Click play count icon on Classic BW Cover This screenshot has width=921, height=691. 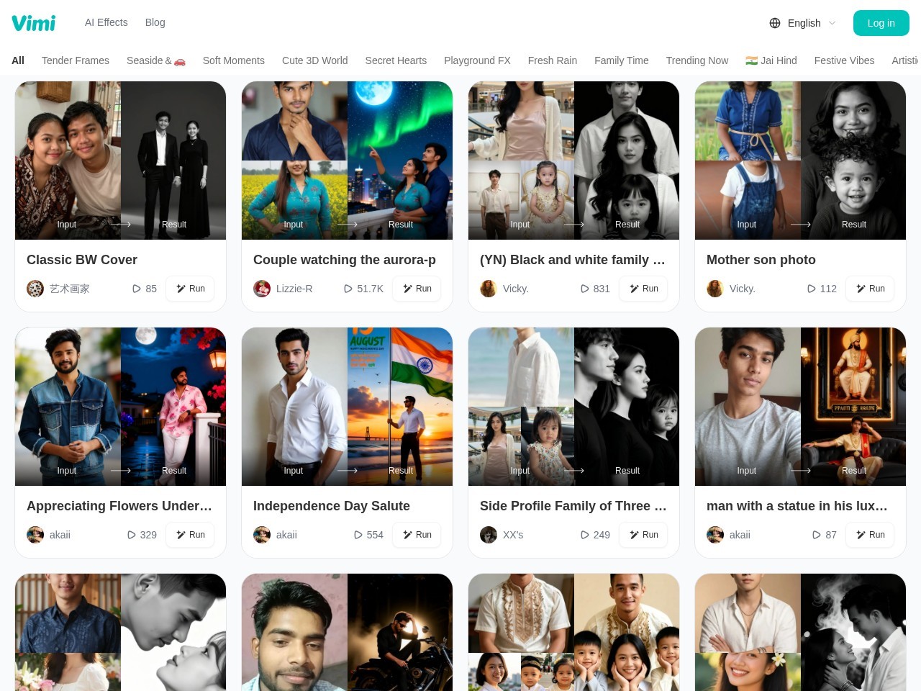coord(137,289)
